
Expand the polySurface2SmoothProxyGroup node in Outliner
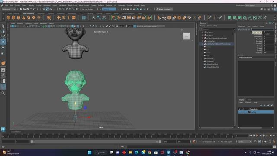tap(203, 44)
